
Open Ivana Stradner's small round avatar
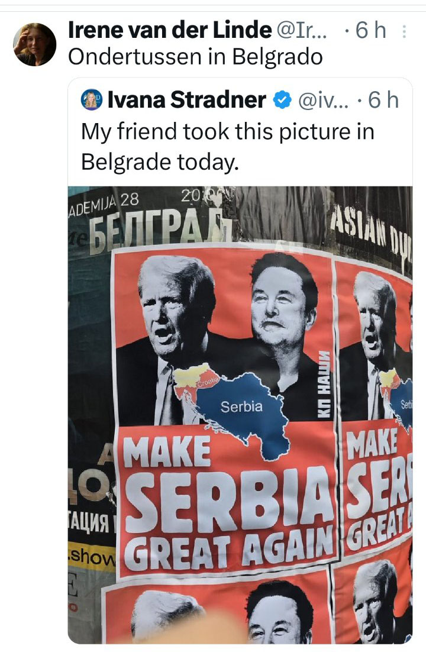92,100
